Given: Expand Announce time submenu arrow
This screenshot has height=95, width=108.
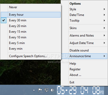Looking at the screenshot, I should pyautogui.click(x=104, y=56).
